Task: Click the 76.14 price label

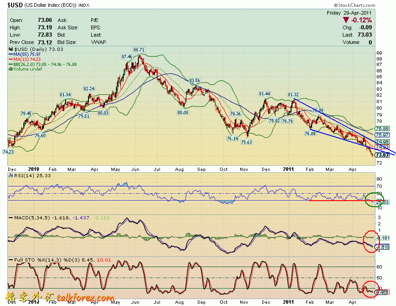Action: click(232, 138)
